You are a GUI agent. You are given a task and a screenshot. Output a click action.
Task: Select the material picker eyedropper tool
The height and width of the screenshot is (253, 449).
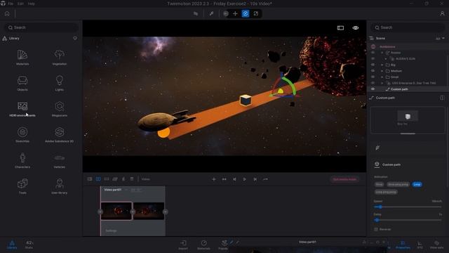click(211, 13)
